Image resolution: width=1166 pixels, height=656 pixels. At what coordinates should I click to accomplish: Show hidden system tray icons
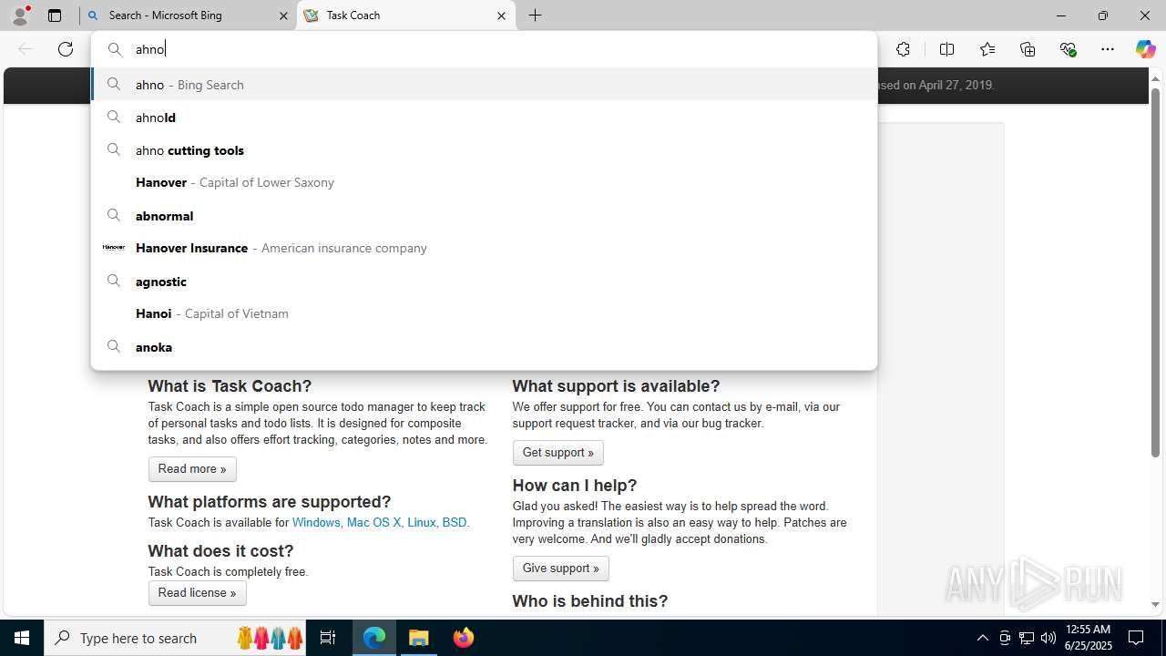[x=982, y=638]
